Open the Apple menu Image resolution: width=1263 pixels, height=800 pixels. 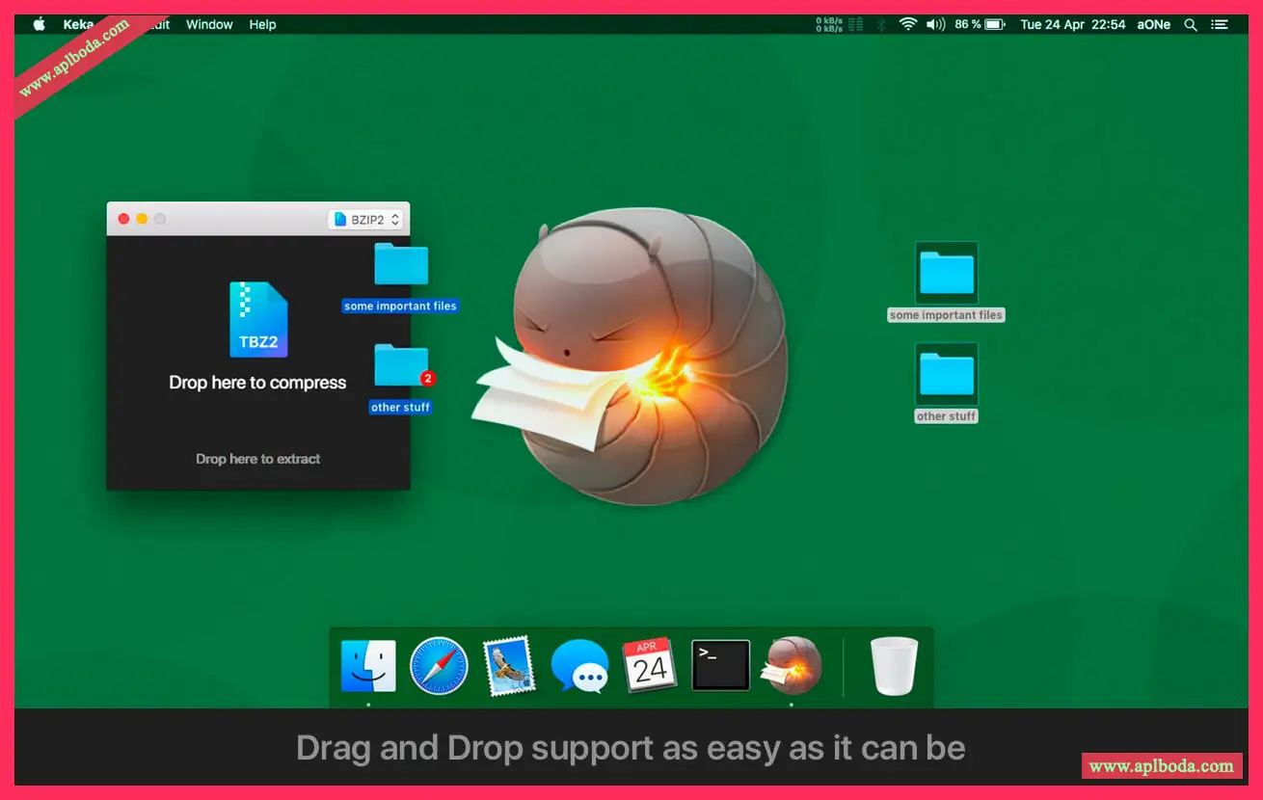pos(40,25)
